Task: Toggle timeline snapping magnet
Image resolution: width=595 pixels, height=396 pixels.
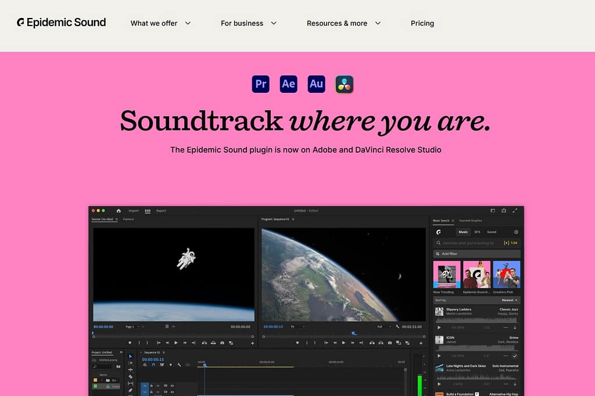Action: pyautogui.click(x=153, y=365)
